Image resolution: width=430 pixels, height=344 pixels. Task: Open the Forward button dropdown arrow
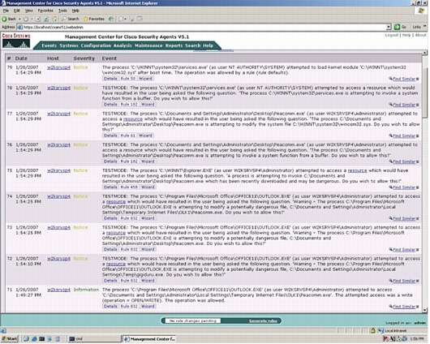[x=32, y=19]
